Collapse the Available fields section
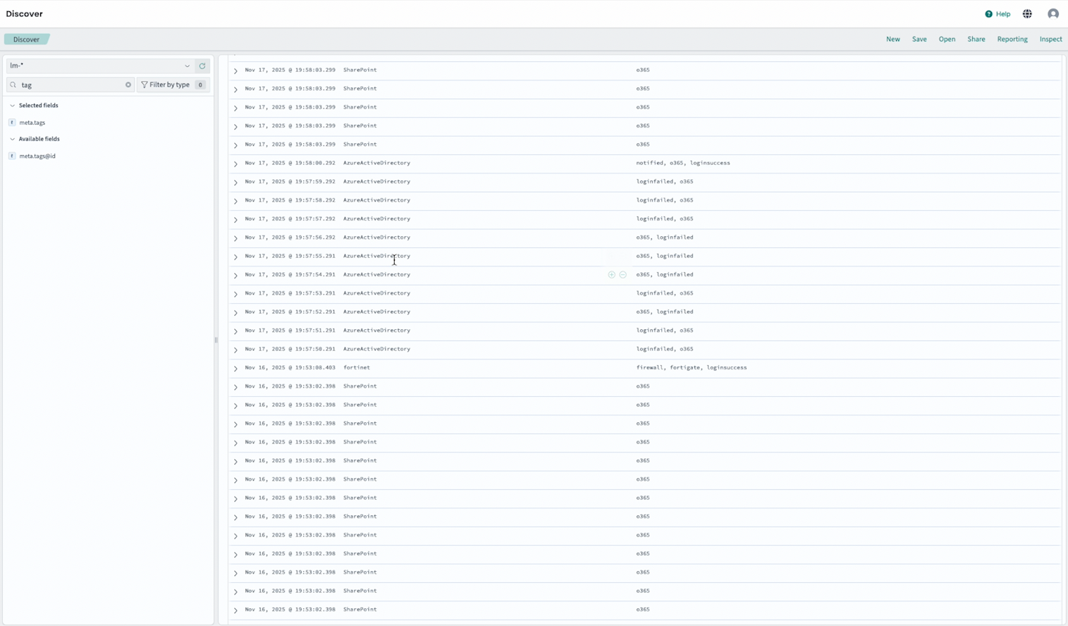This screenshot has width=1068, height=626. (12, 140)
